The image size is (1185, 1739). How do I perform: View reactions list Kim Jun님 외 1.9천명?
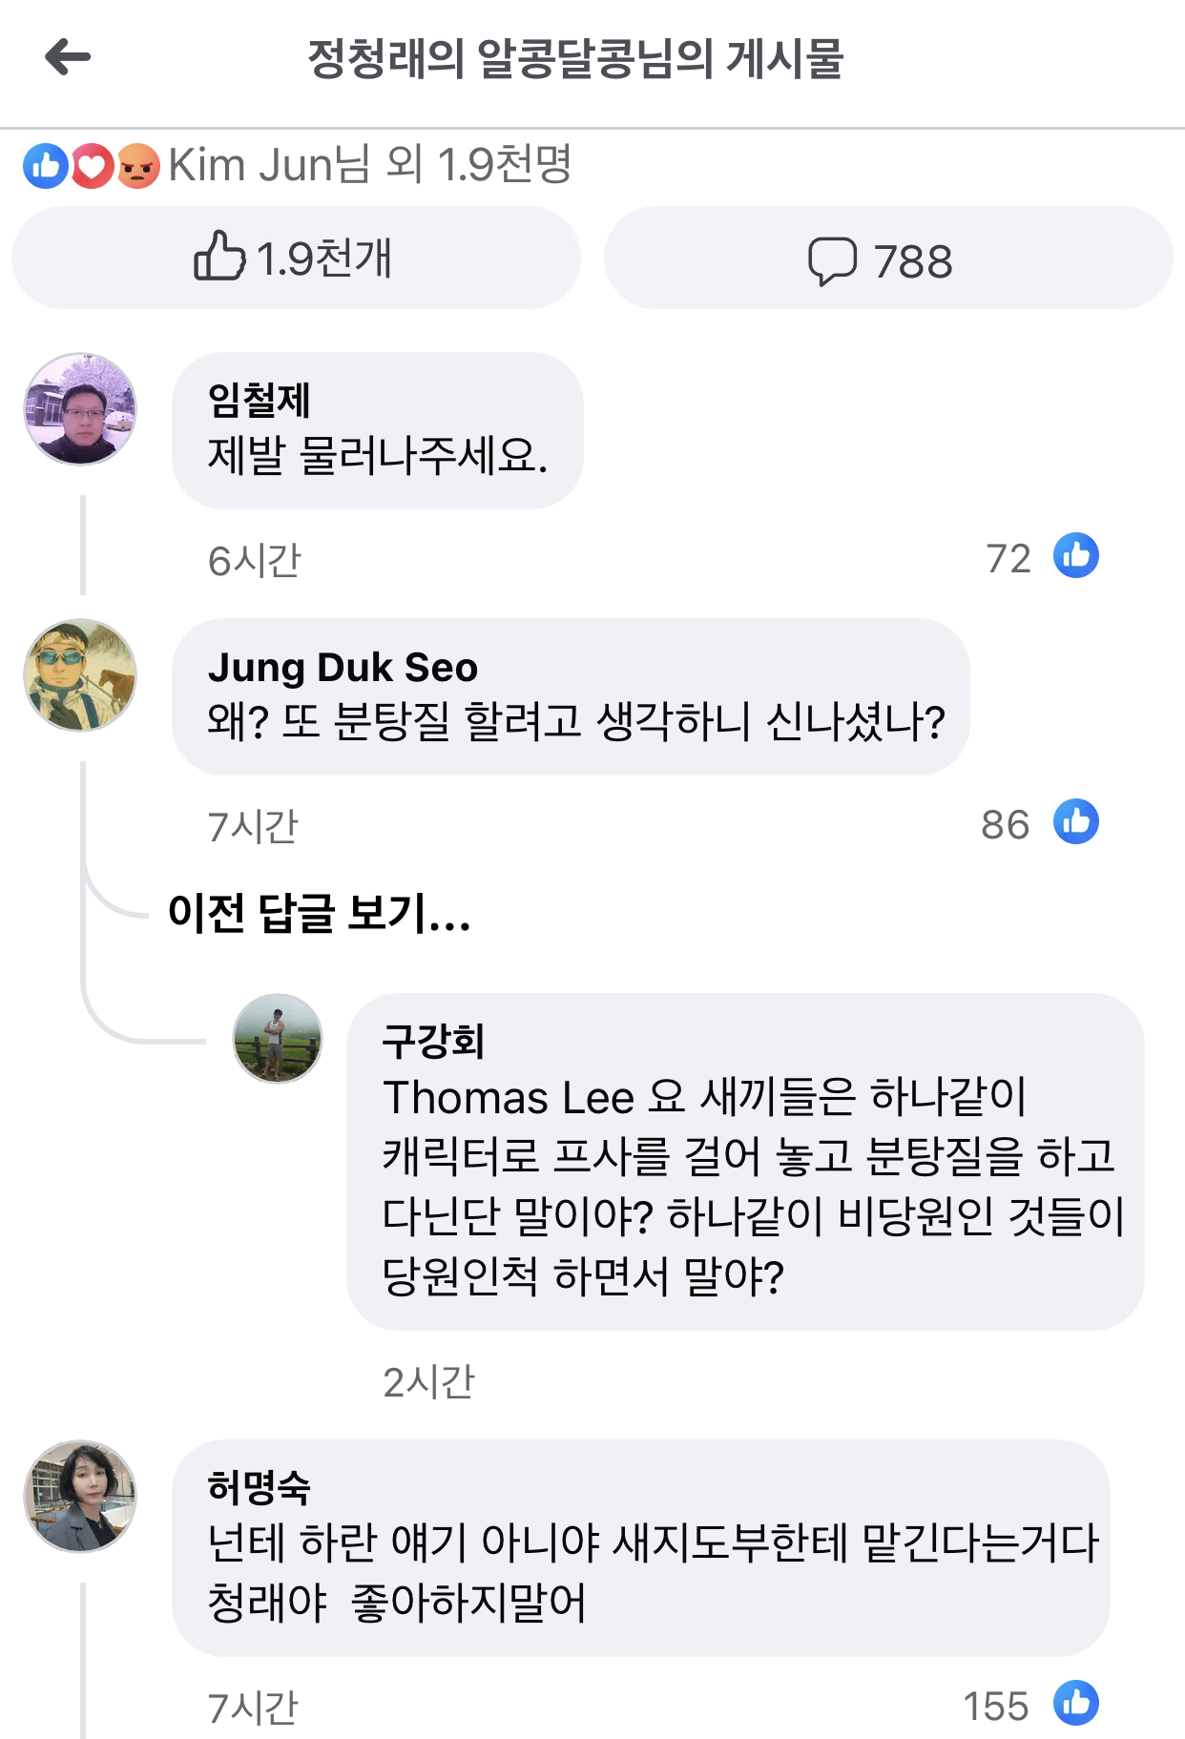click(x=369, y=165)
